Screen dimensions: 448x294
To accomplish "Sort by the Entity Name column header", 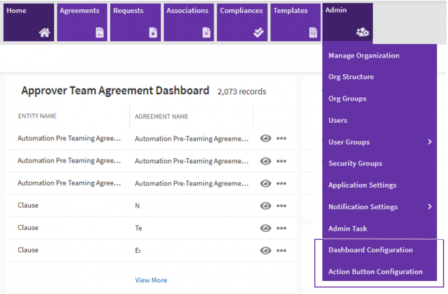I will (x=37, y=116).
